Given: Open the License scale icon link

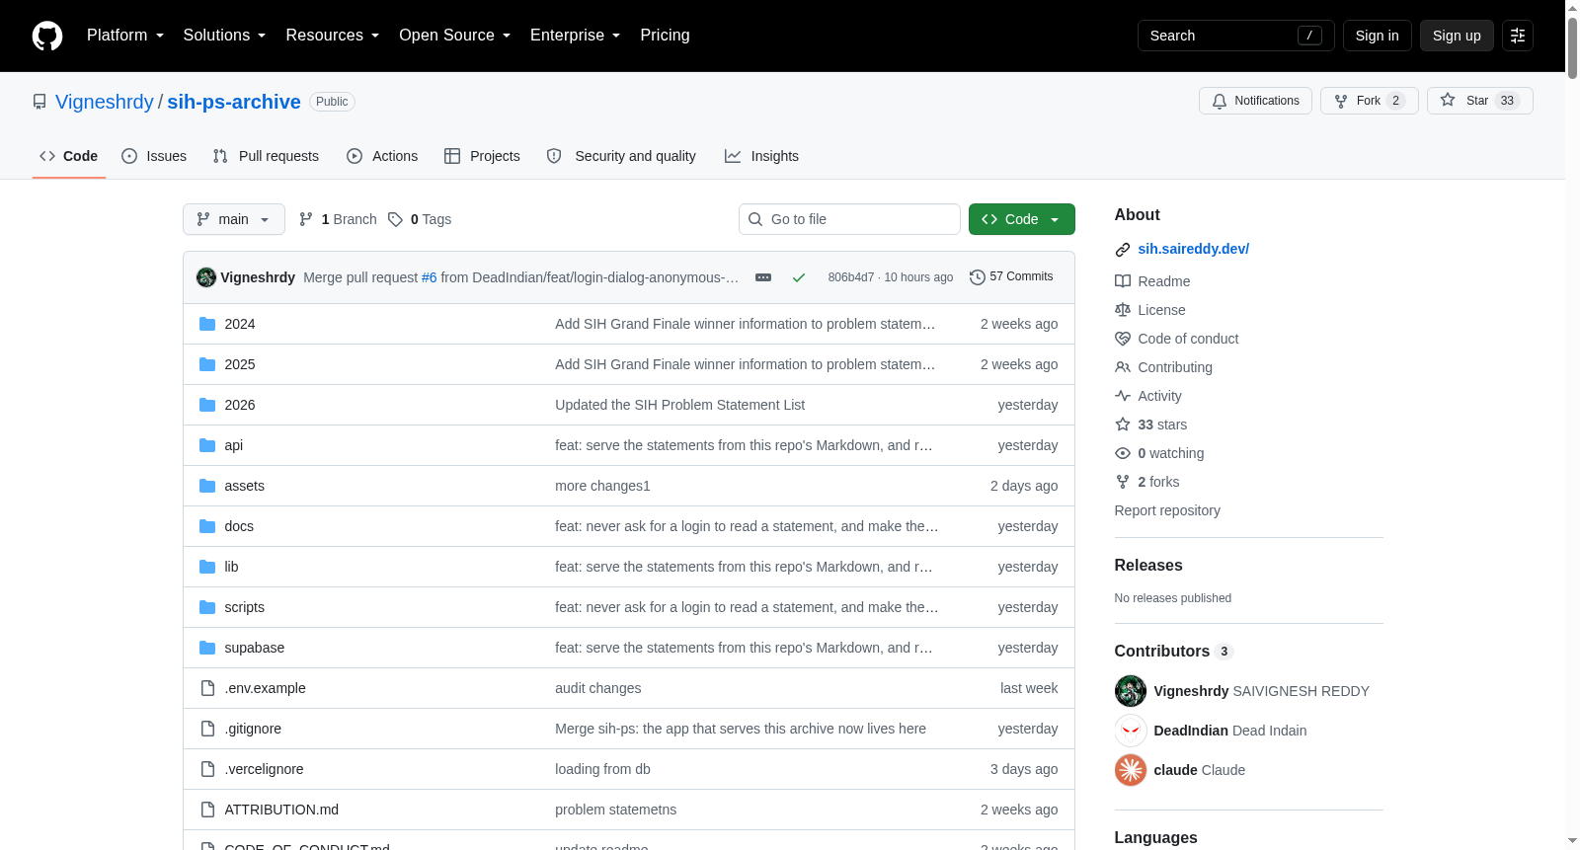Looking at the screenshot, I should 1150,310.
